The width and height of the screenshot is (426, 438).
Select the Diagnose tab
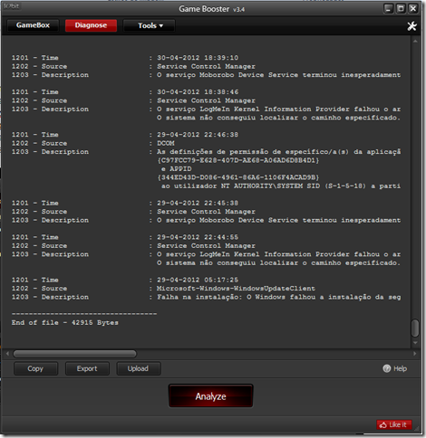(x=91, y=25)
